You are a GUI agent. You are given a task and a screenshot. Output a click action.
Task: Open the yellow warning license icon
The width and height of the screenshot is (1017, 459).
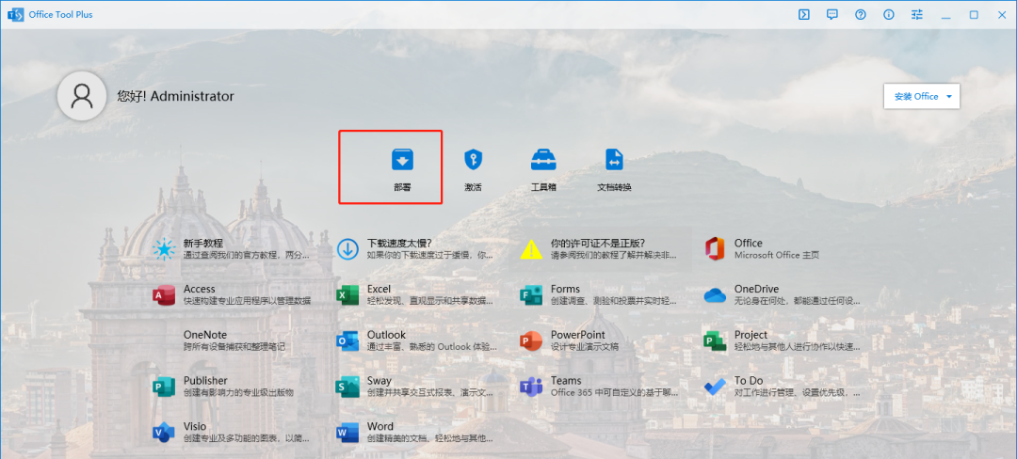point(531,249)
